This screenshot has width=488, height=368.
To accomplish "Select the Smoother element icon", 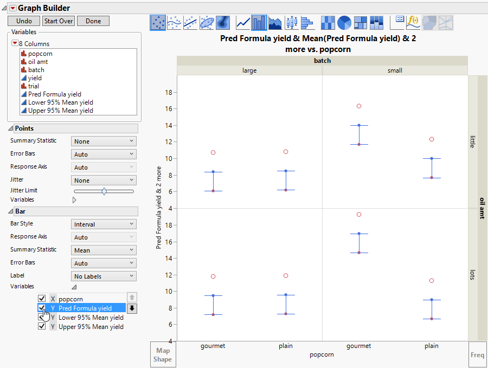I will point(174,22).
